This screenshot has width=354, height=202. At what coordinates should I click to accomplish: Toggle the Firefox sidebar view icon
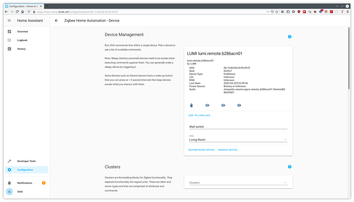[288, 12]
